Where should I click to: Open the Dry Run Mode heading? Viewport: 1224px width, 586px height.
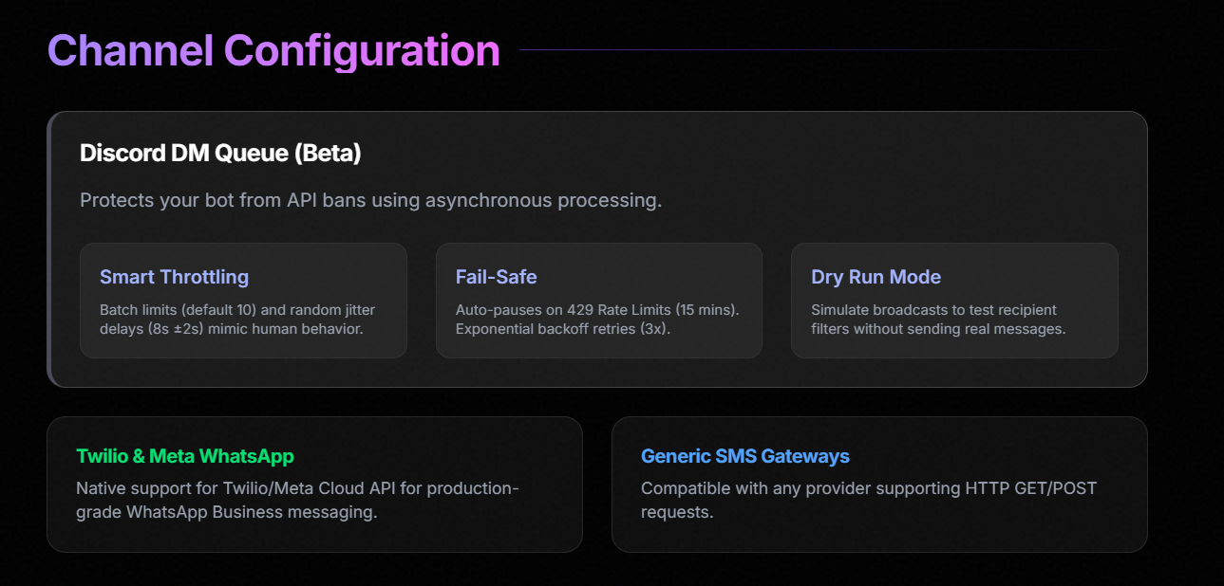coord(876,277)
